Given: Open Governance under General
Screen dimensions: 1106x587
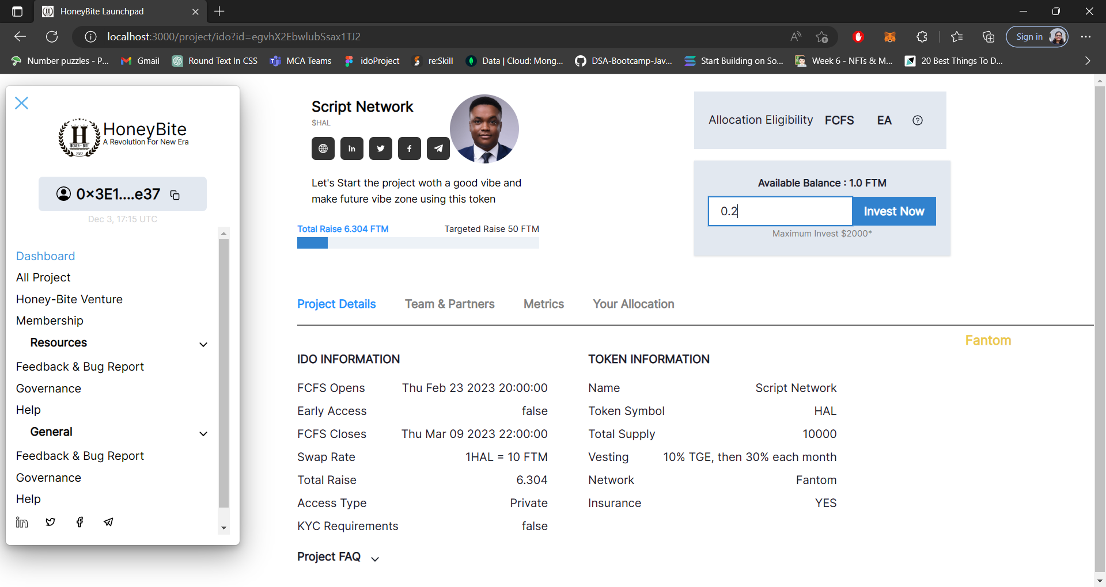Looking at the screenshot, I should coord(48,478).
